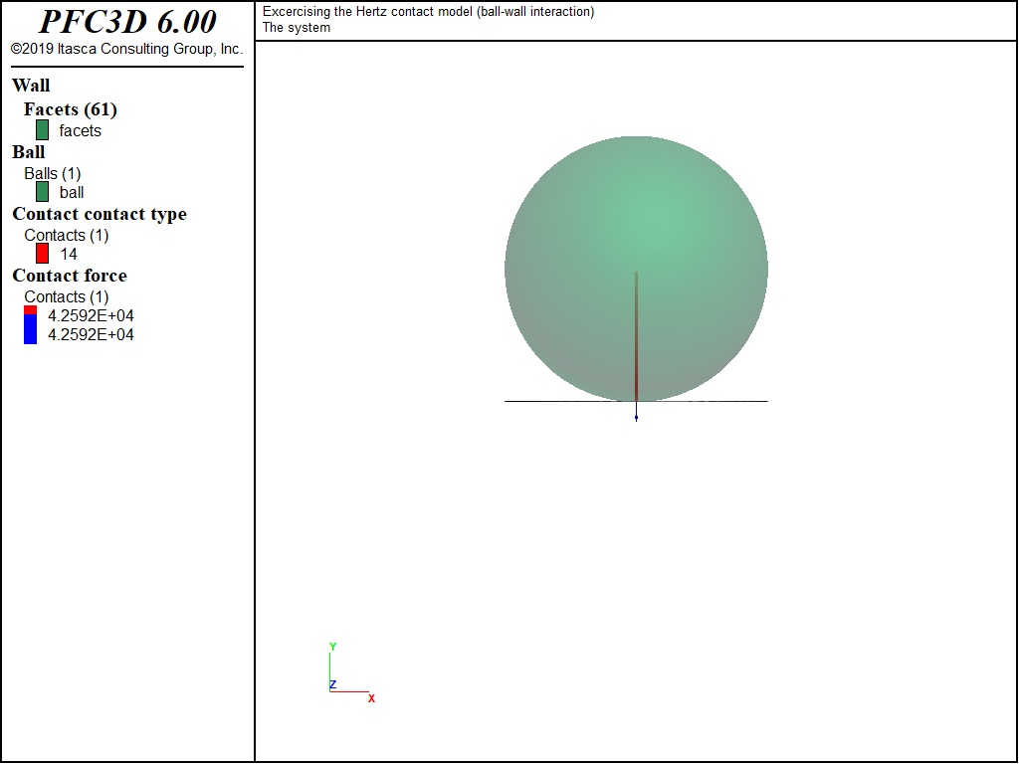
Task: Click the Ball legend heading
Action: pyautogui.click(x=29, y=152)
